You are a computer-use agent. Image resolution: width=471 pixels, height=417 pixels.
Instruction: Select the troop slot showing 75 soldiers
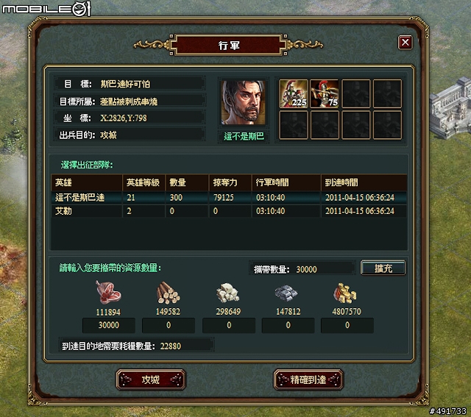click(325, 93)
